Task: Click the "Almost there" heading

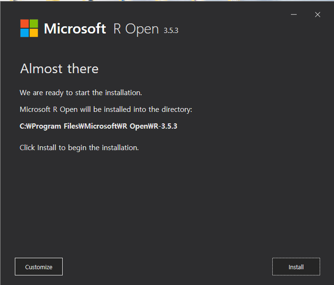Action: [x=59, y=68]
